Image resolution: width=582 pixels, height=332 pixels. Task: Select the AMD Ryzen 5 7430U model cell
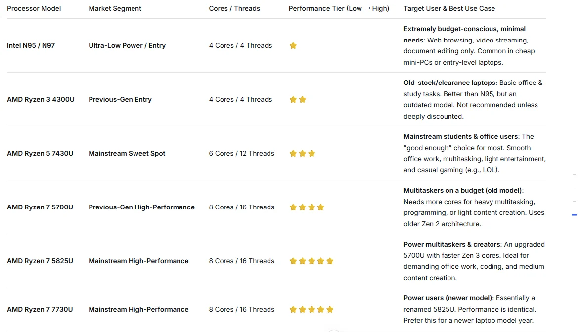point(40,153)
